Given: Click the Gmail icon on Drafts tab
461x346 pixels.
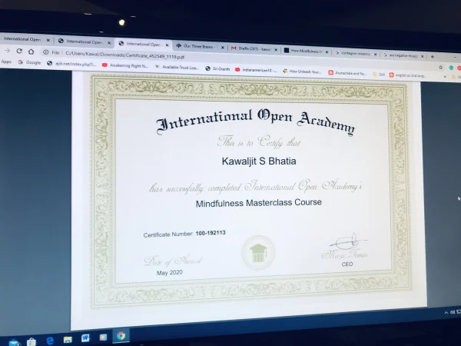Looking at the screenshot, I should [234, 48].
